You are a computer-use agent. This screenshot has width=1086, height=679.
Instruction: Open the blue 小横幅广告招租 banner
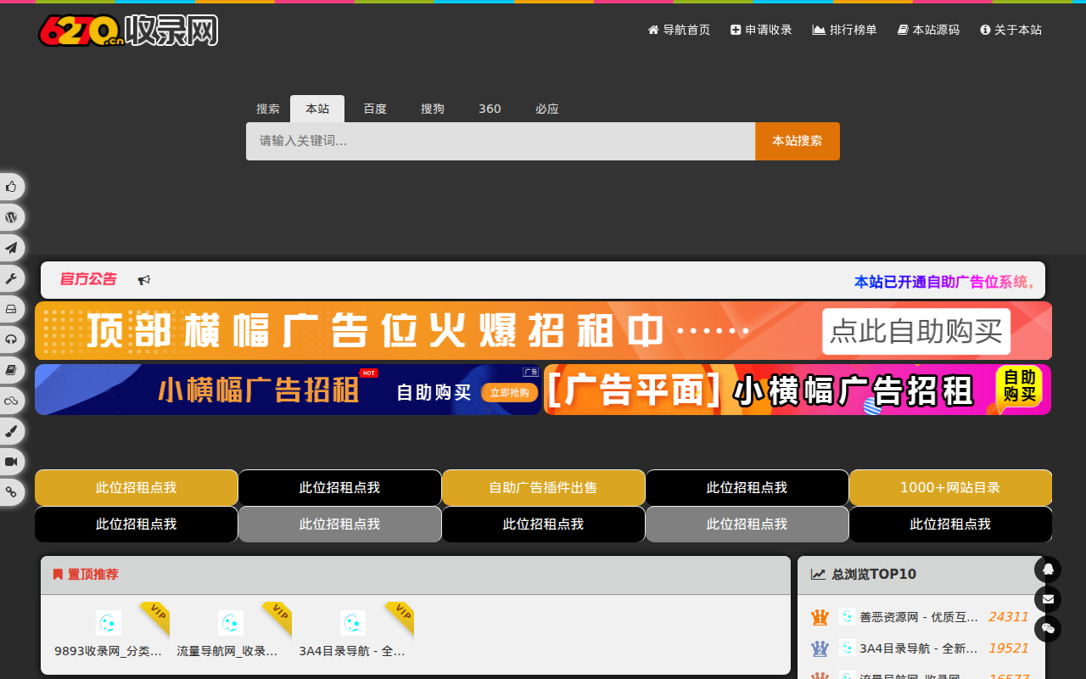tap(288, 390)
